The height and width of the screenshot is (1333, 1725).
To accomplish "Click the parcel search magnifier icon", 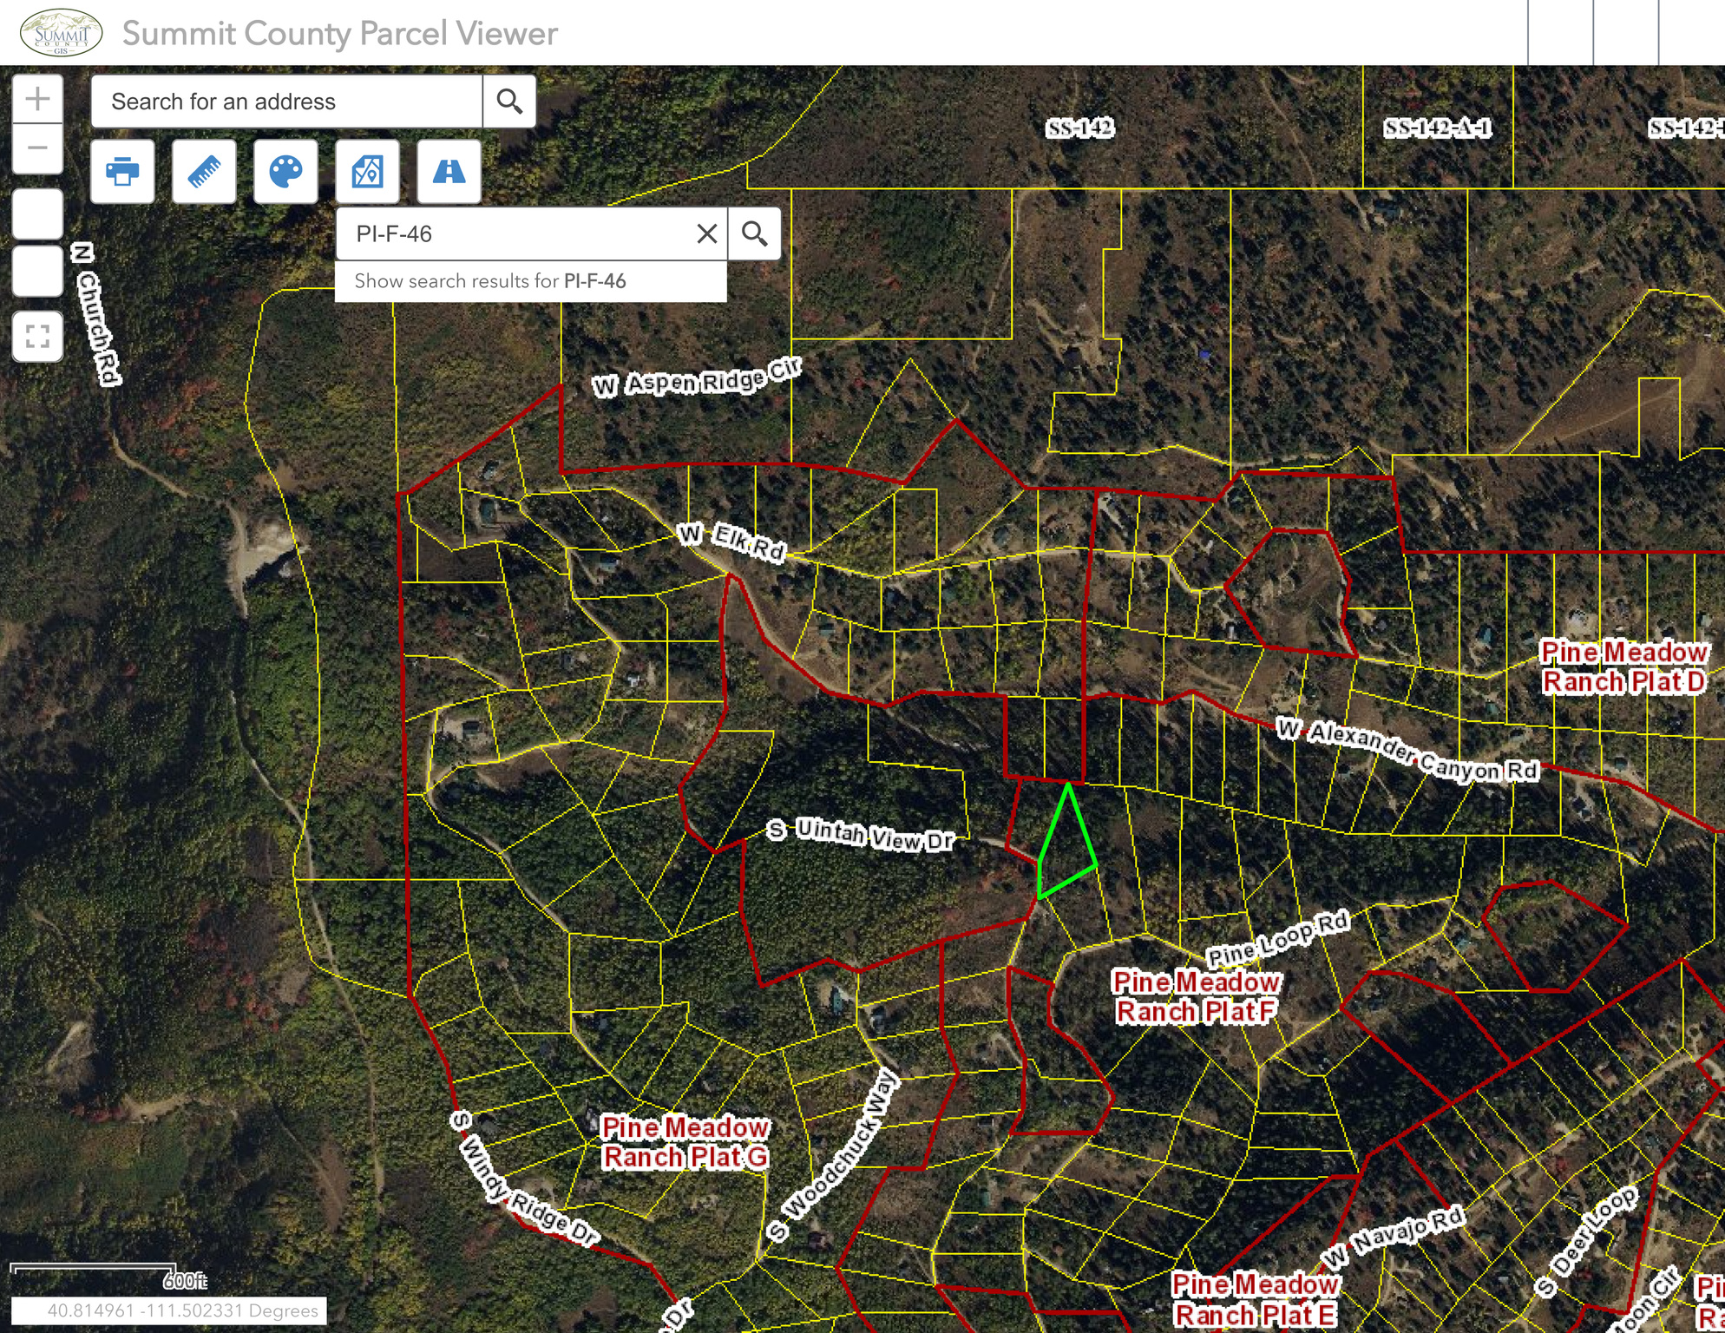I will 754,233.
